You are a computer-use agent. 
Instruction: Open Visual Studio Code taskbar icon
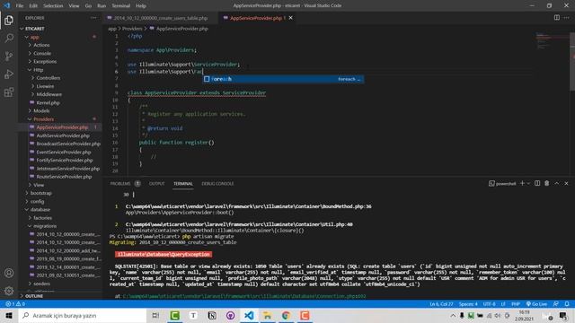pos(249,315)
